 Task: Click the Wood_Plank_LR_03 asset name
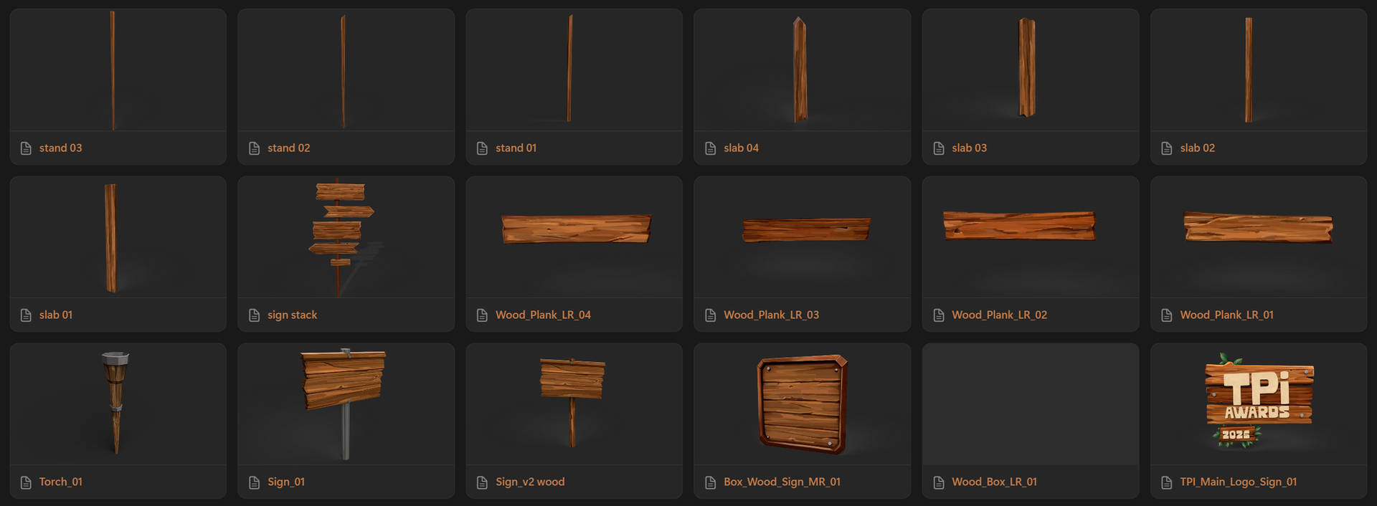tap(771, 315)
